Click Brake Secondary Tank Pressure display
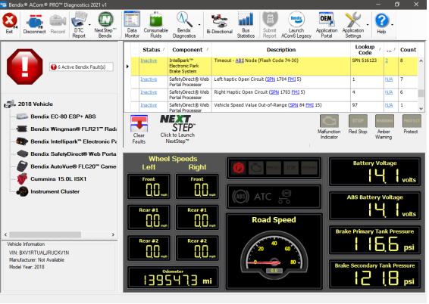Viewport: 429px width, 304px height. [375, 275]
